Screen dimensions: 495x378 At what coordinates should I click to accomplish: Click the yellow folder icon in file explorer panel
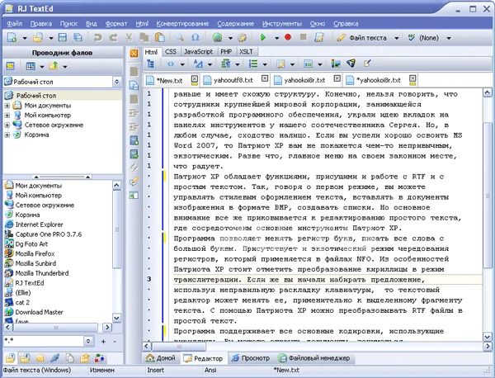(11, 66)
